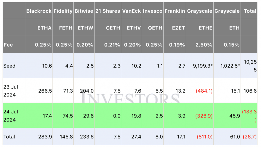This screenshot has width=261, height=147.
Task: Select the 233.6 Bitwise total cell
Action: (x=87, y=137)
